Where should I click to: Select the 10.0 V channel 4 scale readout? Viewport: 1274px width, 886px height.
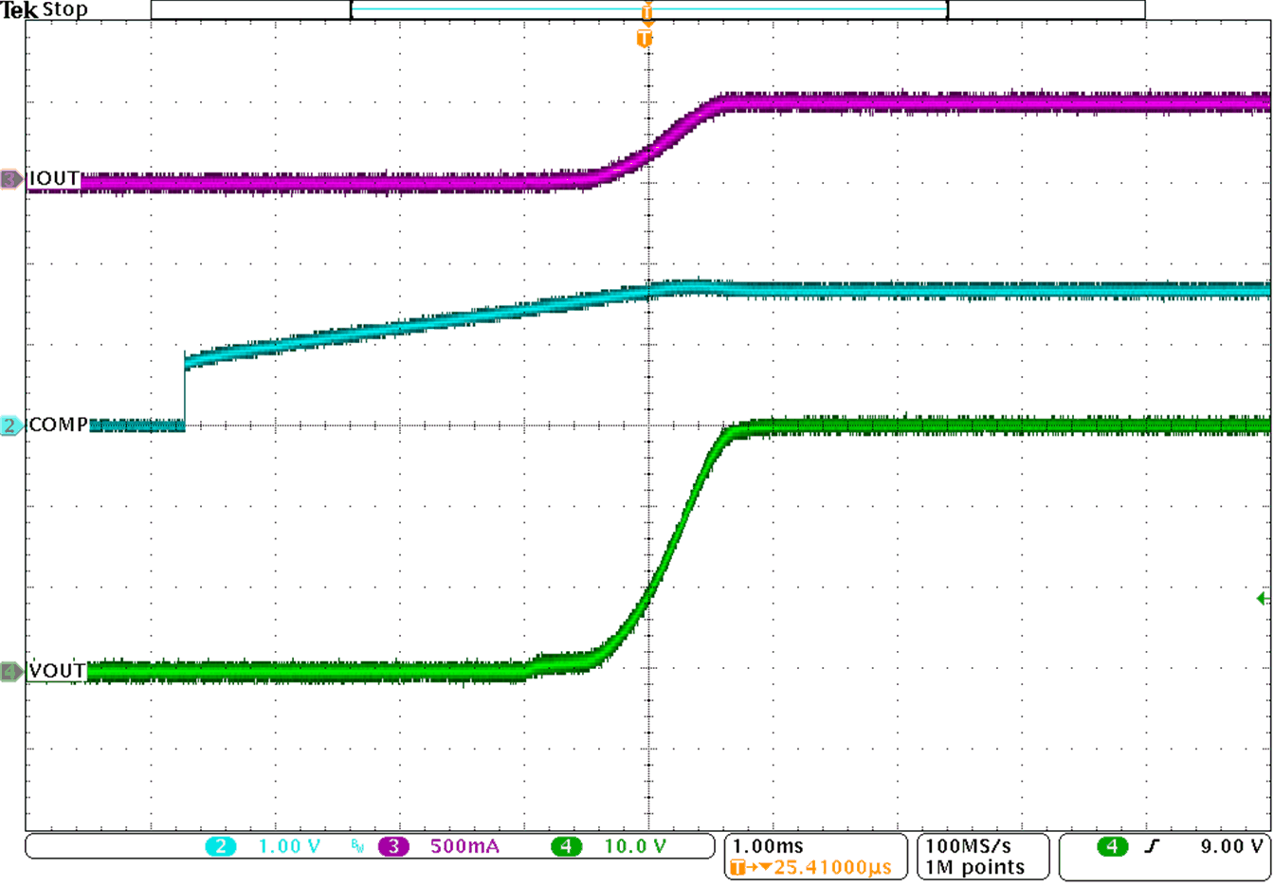[x=635, y=846]
